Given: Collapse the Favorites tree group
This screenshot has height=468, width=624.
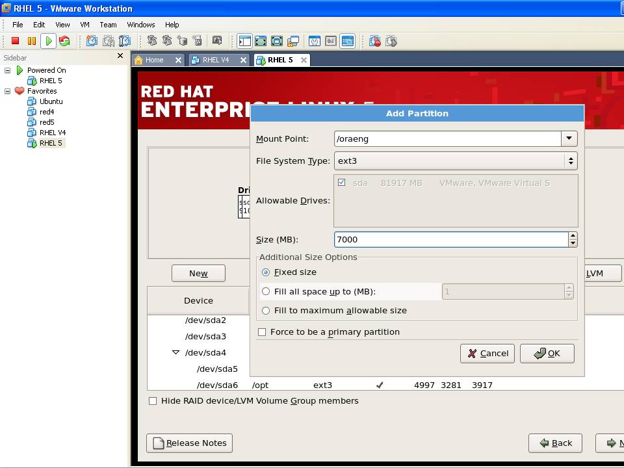Looking at the screenshot, I should [x=7, y=91].
